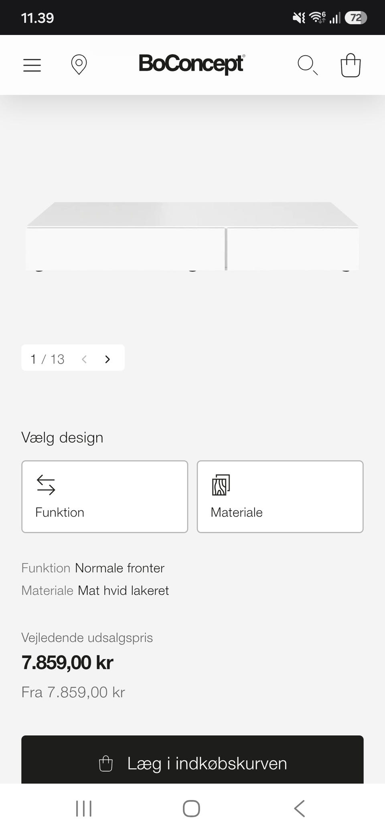Tap the bag icon in add-to-cart button

(106, 763)
